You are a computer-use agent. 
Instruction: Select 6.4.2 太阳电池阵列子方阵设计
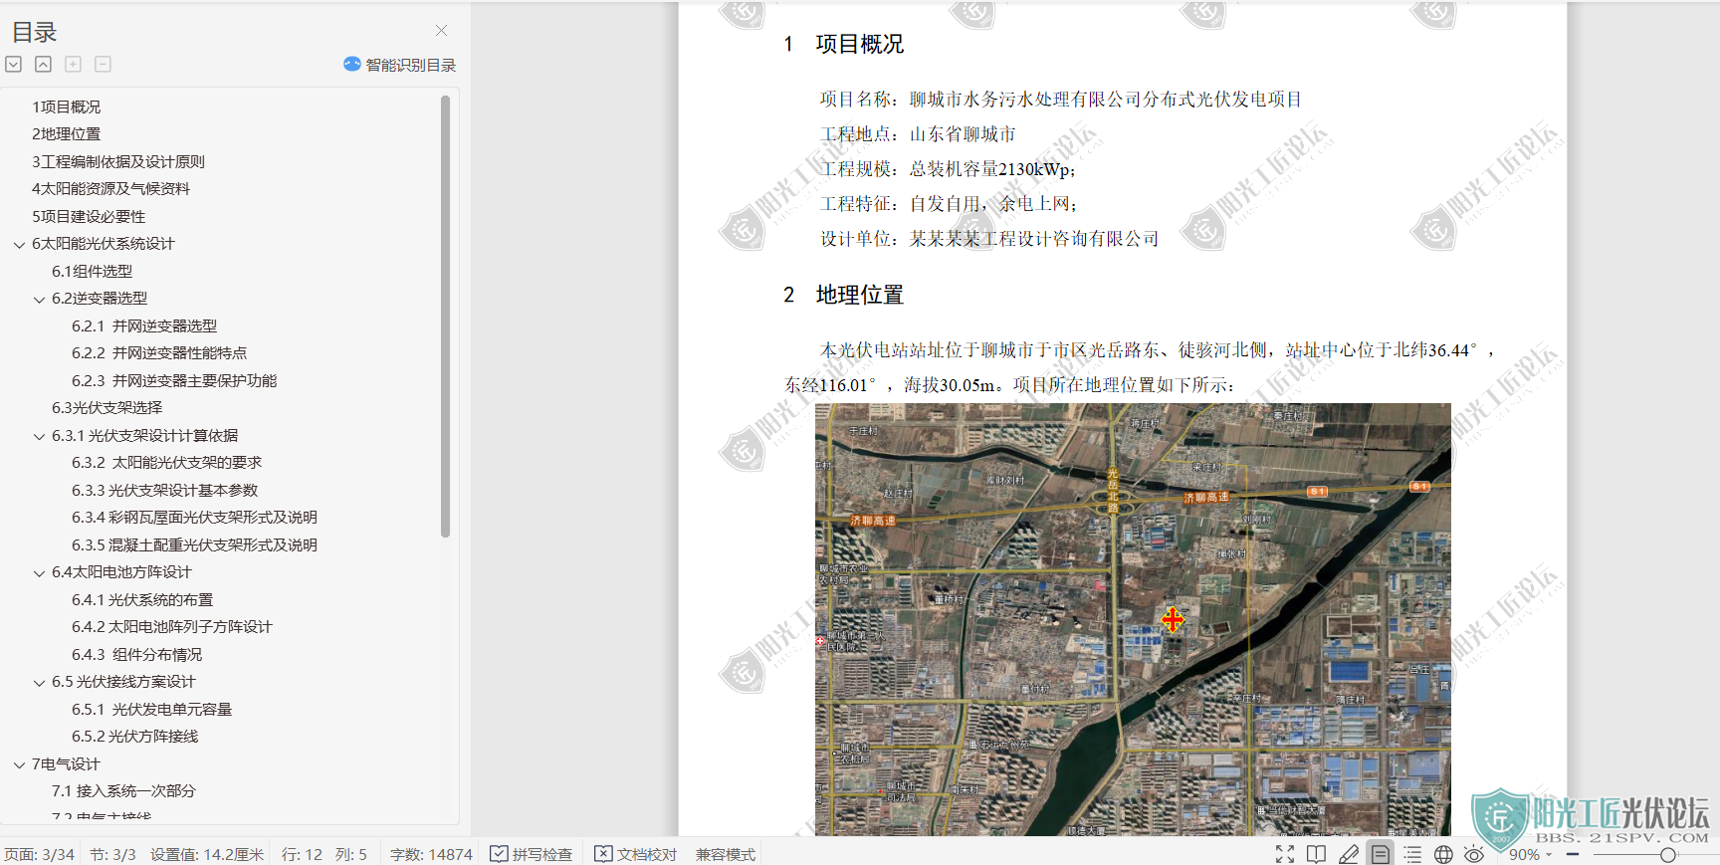click(171, 626)
